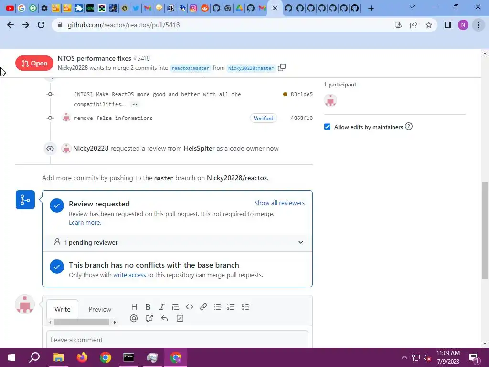
Task: Switch to the Reddit browser tab
Action: pyautogui.click(x=205, y=8)
